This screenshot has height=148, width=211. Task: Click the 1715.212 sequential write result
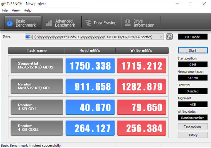tap(142, 66)
